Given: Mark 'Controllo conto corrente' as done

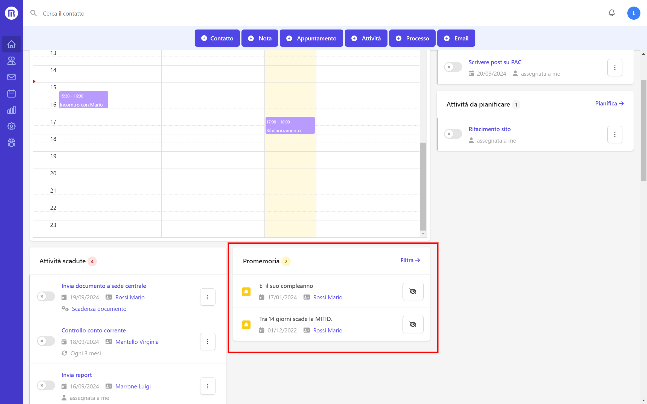Looking at the screenshot, I should 46,341.
